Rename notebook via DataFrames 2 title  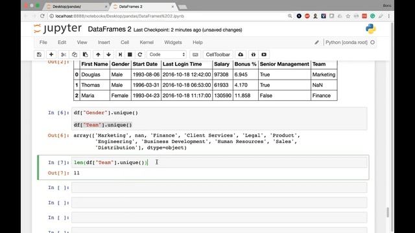point(110,29)
